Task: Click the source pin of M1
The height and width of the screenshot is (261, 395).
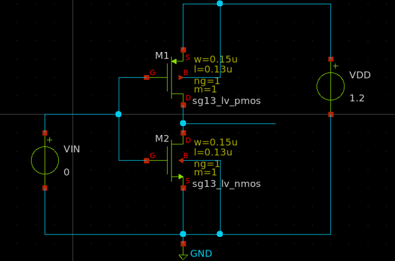Action: coord(183,49)
